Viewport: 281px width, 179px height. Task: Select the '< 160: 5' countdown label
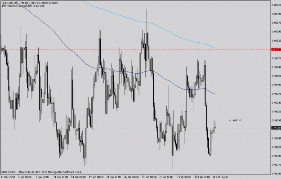pos(235,120)
